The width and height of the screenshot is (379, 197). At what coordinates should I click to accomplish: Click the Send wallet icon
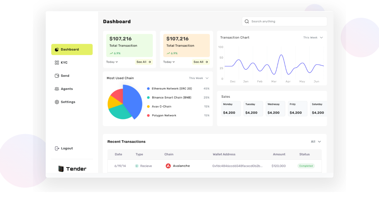(57, 76)
